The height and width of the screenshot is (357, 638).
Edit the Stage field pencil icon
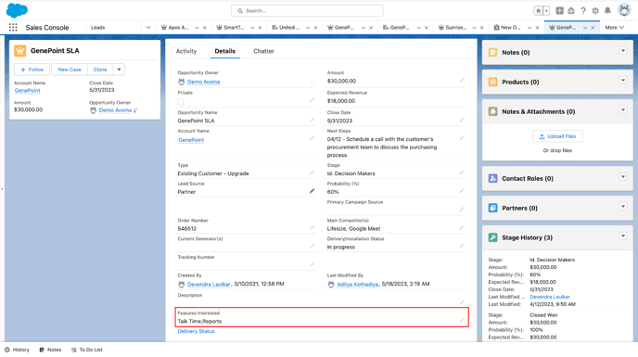(462, 172)
